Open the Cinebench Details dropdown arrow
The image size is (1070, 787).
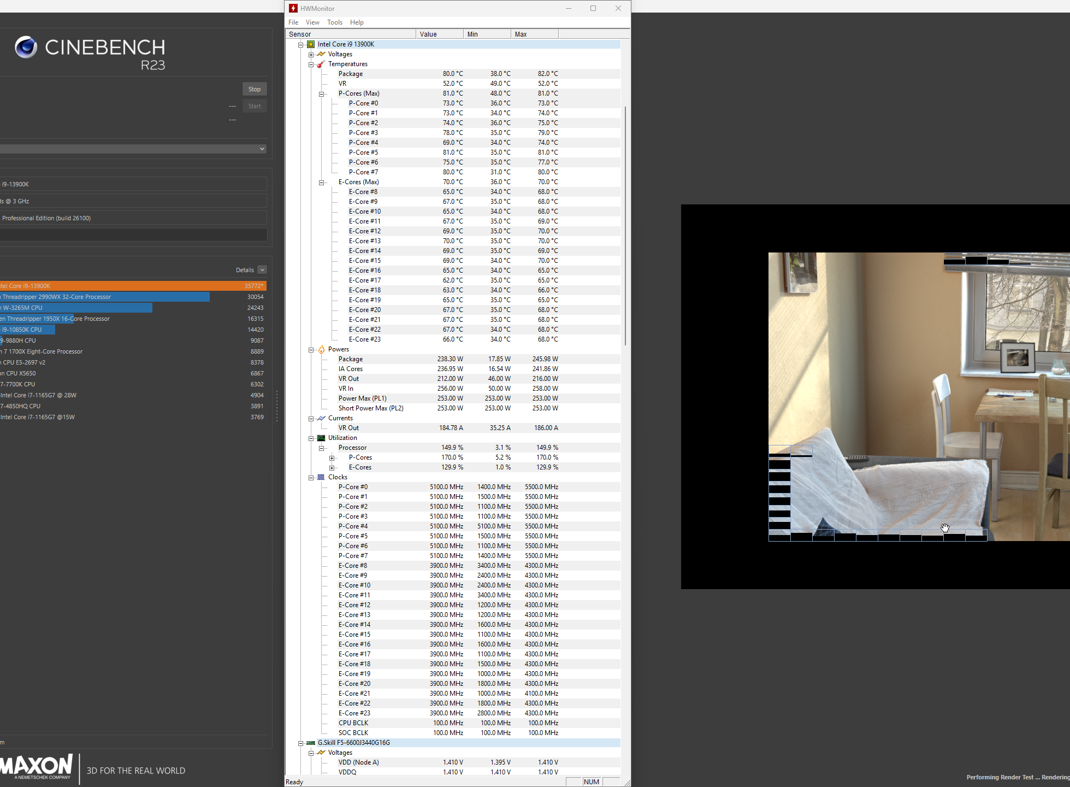click(262, 270)
